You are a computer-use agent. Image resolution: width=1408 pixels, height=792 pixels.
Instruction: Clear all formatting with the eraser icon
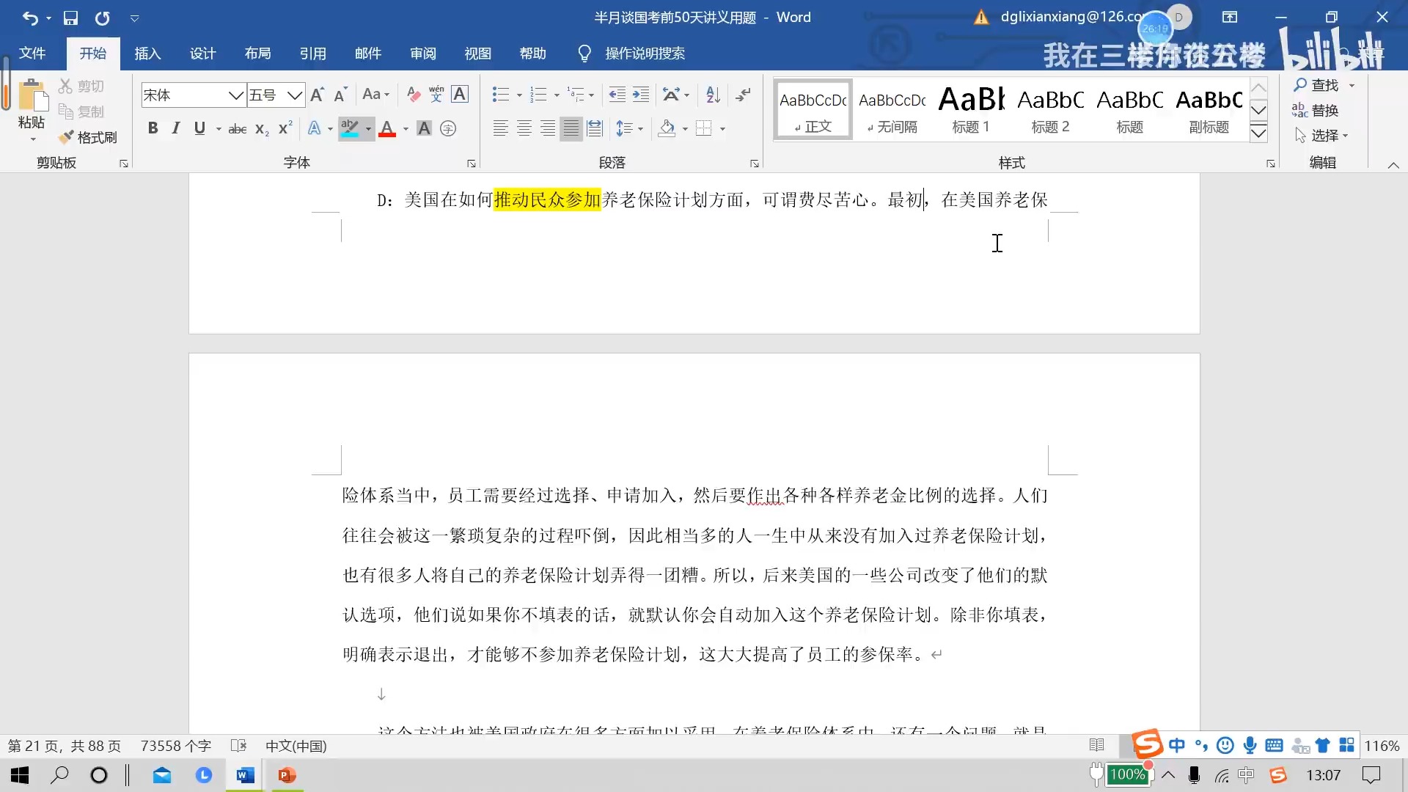pos(414,95)
